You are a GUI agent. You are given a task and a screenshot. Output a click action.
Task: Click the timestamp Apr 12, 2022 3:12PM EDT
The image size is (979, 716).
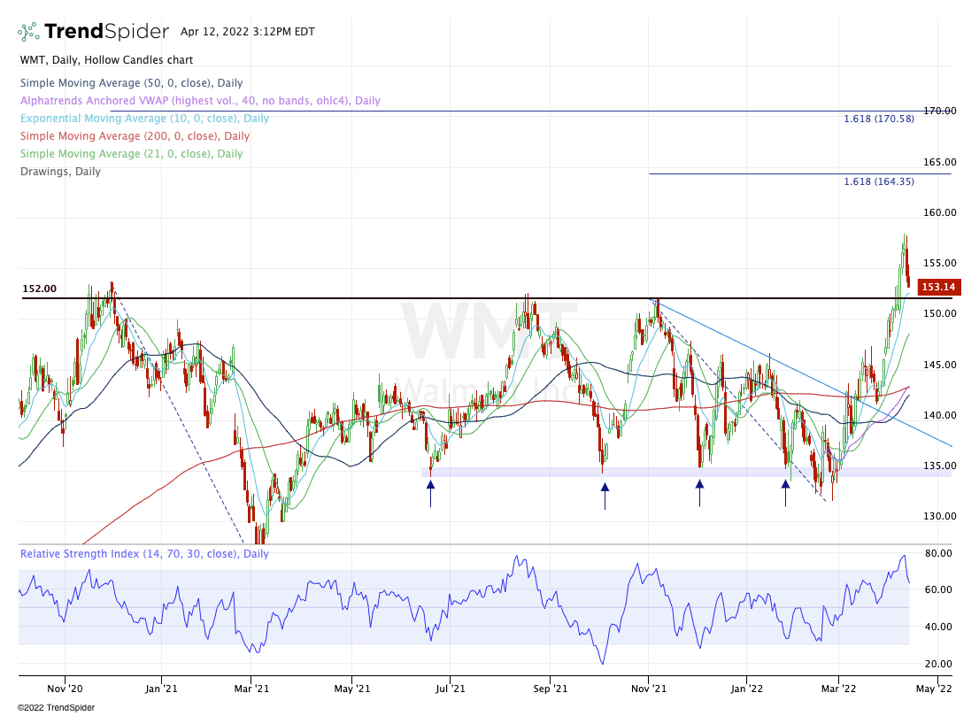point(247,32)
